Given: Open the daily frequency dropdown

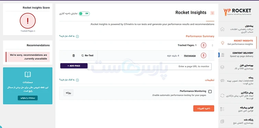Looking at the screenshot, I should click(68, 93).
